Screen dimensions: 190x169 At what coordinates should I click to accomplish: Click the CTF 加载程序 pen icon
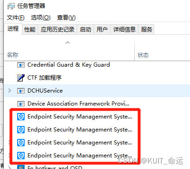(x=21, y=78)
